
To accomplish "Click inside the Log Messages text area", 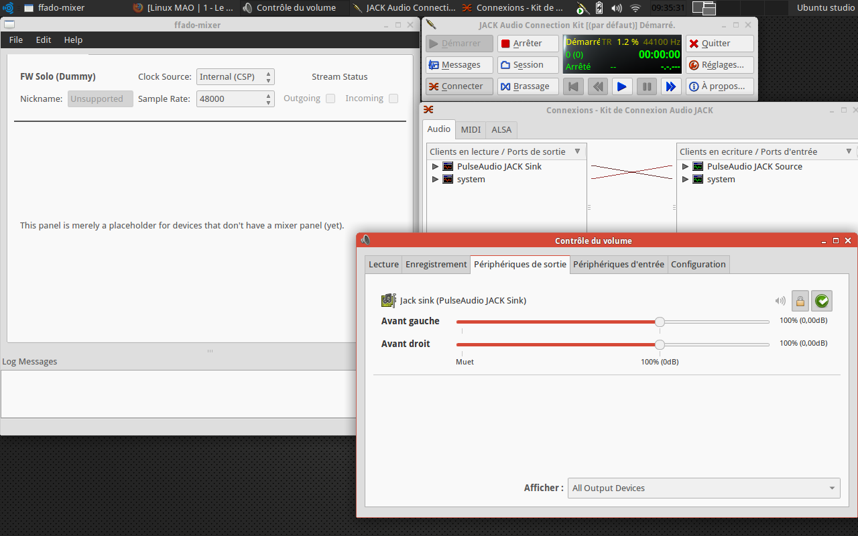I will coord(178,394).
